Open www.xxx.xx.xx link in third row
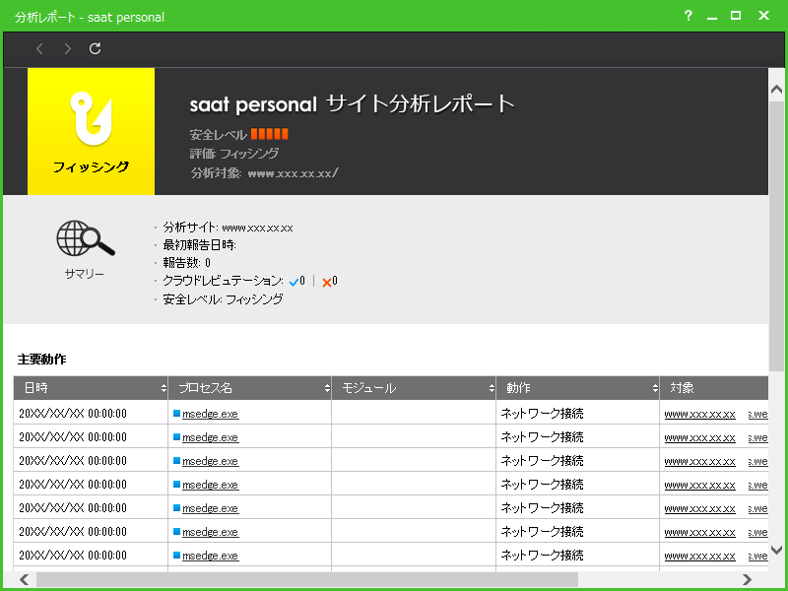 (x=699, y=462)
